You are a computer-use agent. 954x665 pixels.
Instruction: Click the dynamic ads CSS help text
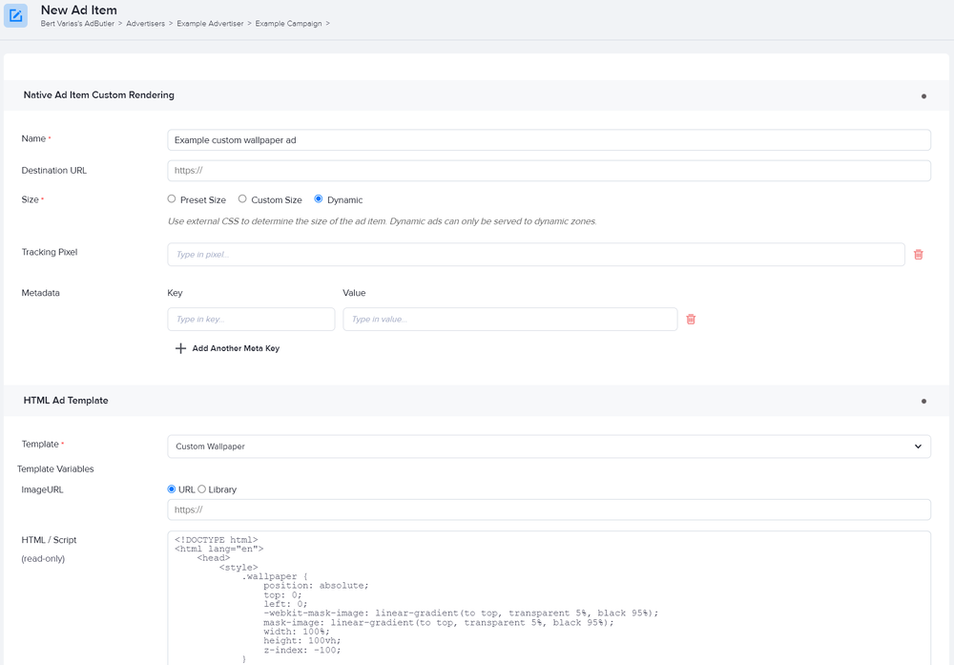[x=383, y=221]
